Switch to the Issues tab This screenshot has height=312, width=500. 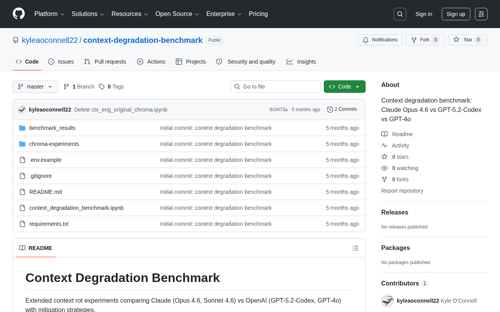pos(61,62)
